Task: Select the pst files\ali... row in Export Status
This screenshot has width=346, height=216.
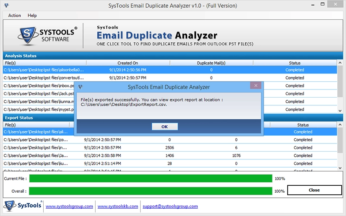Action: click(x=38, y=132)
